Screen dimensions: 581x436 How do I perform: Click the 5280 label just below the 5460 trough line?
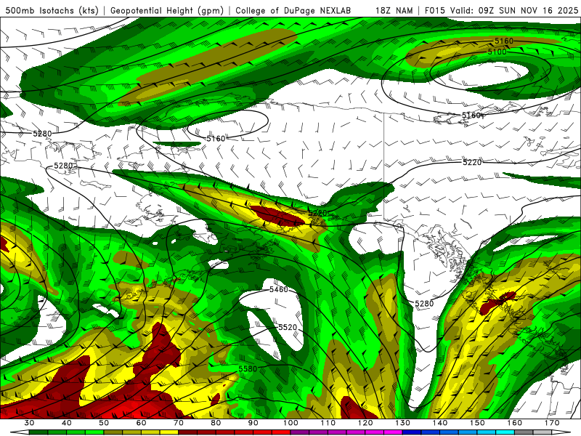(x=424, y=304)
